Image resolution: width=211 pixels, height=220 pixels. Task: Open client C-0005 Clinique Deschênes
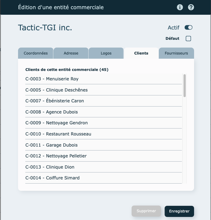[56, 90]
